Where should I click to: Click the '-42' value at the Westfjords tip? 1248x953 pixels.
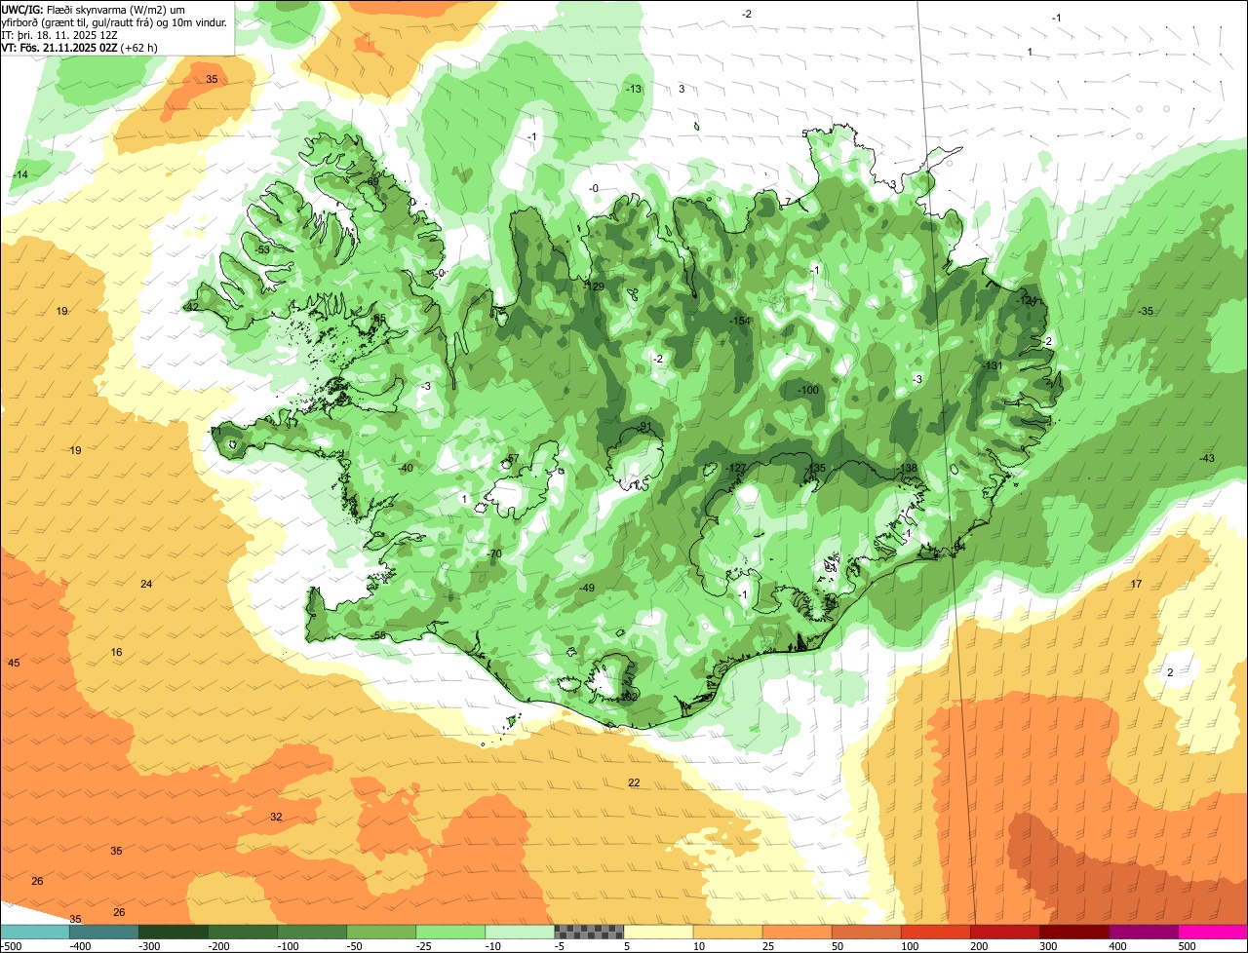pyautogui.click(x=190, y=307)
